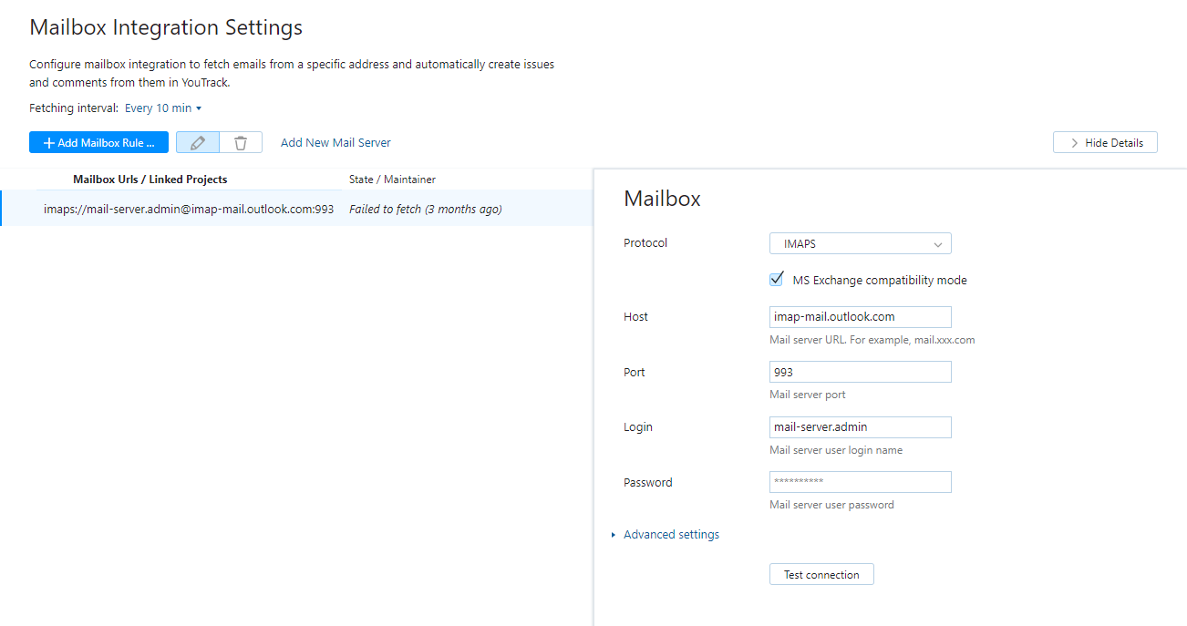The image size is (1187, 626).
Task: Click Hide Details to collapse the panel
Action: point(1105,142)
